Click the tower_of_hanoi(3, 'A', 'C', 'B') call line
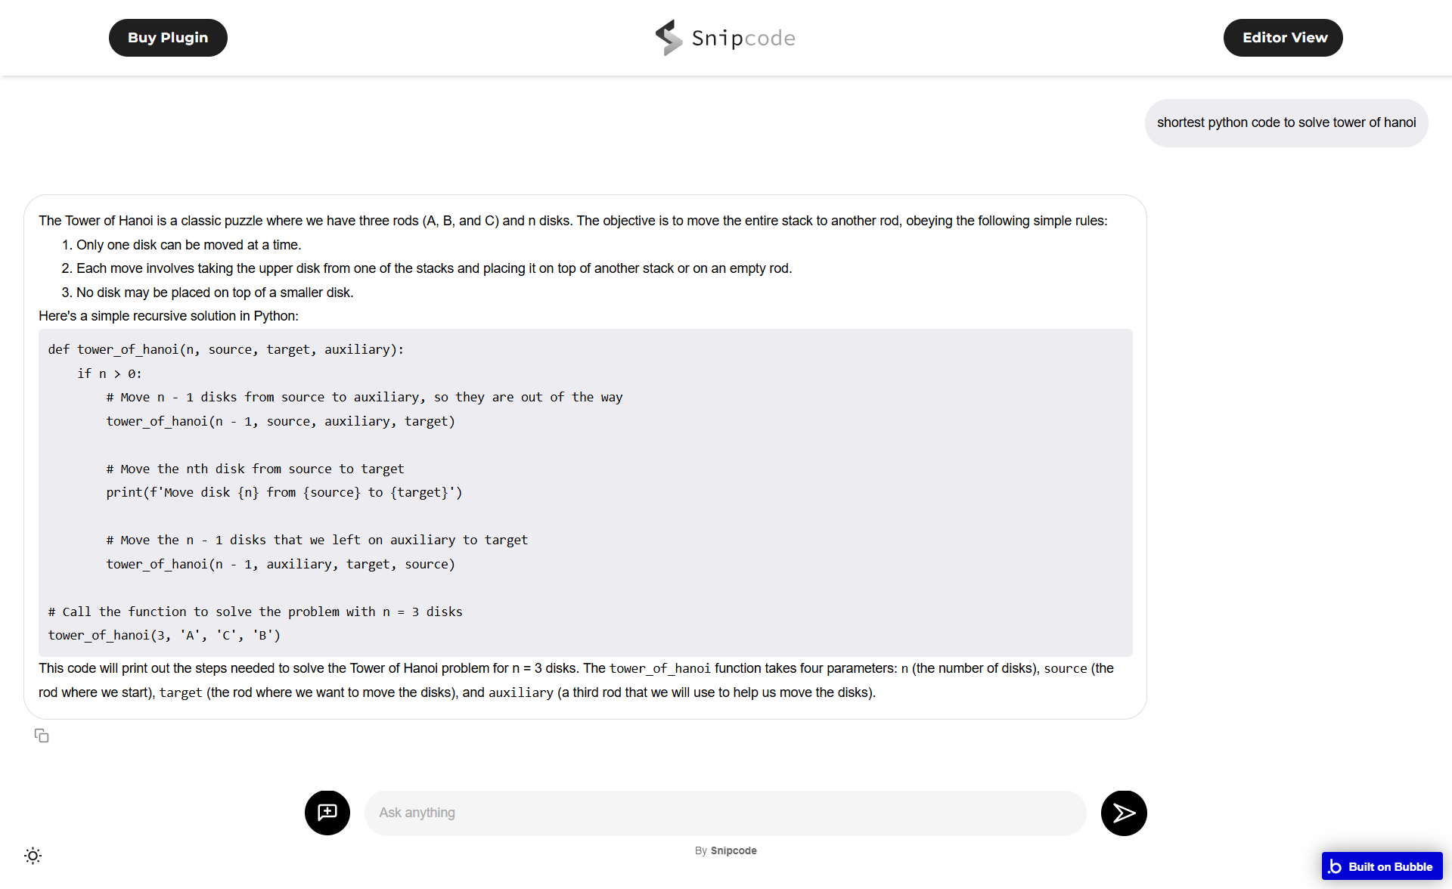This screenshot has height=889, width=1452. tap(164, 635)
